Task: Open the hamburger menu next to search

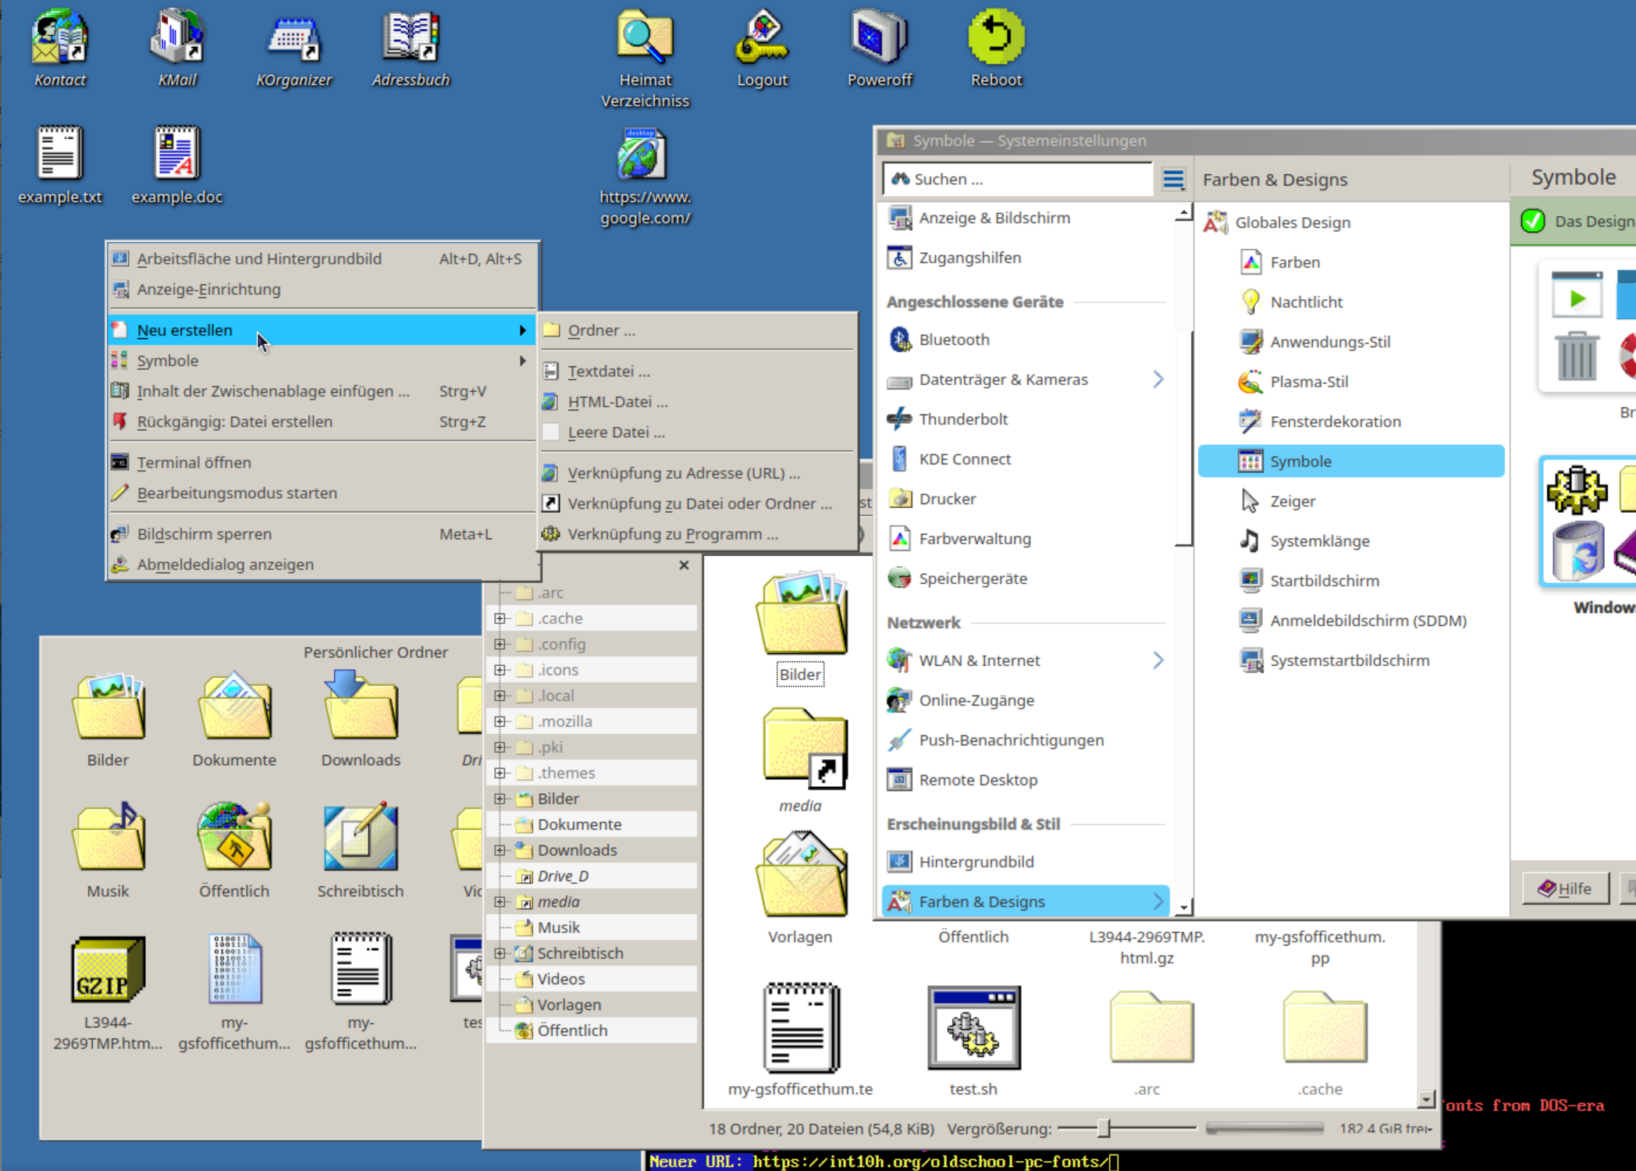Action: tap(1173, 179)
